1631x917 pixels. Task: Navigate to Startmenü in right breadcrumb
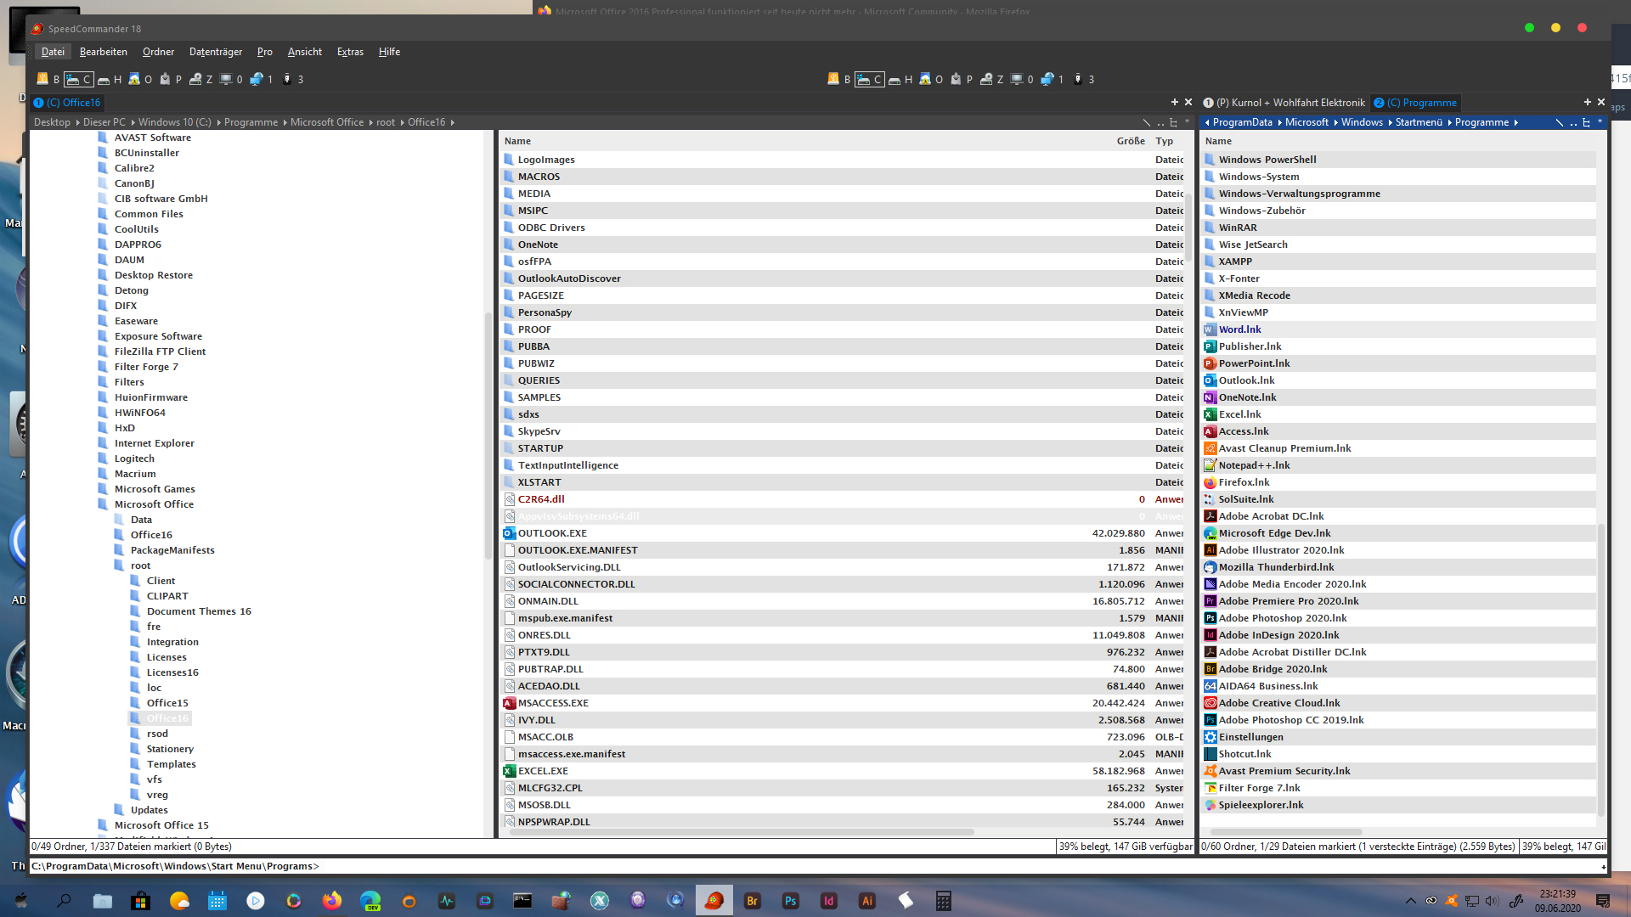point(1419,122)
